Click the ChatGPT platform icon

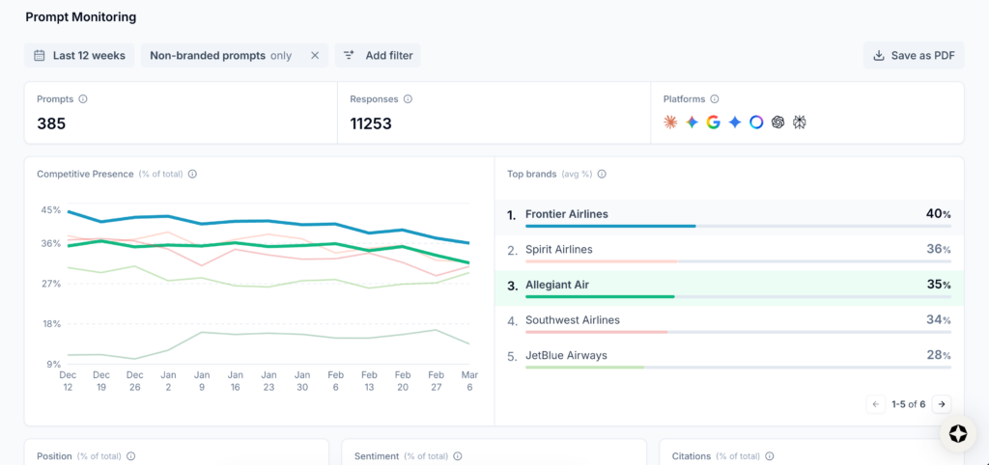pos(777,123)
